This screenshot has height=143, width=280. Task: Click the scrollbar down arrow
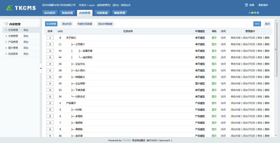tap(276, 135)
